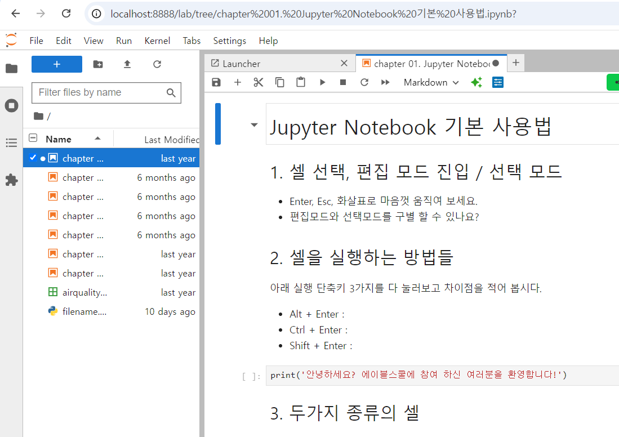Close the Launcher tab
This screenshot has height=437, width=619.
tap(344, 63)
